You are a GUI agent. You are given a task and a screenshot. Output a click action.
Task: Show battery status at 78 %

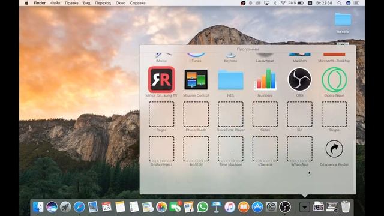pyautogui.click(x=296, y=3)
